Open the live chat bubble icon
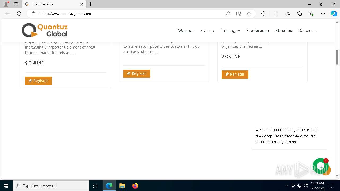 tap(320, 166)
